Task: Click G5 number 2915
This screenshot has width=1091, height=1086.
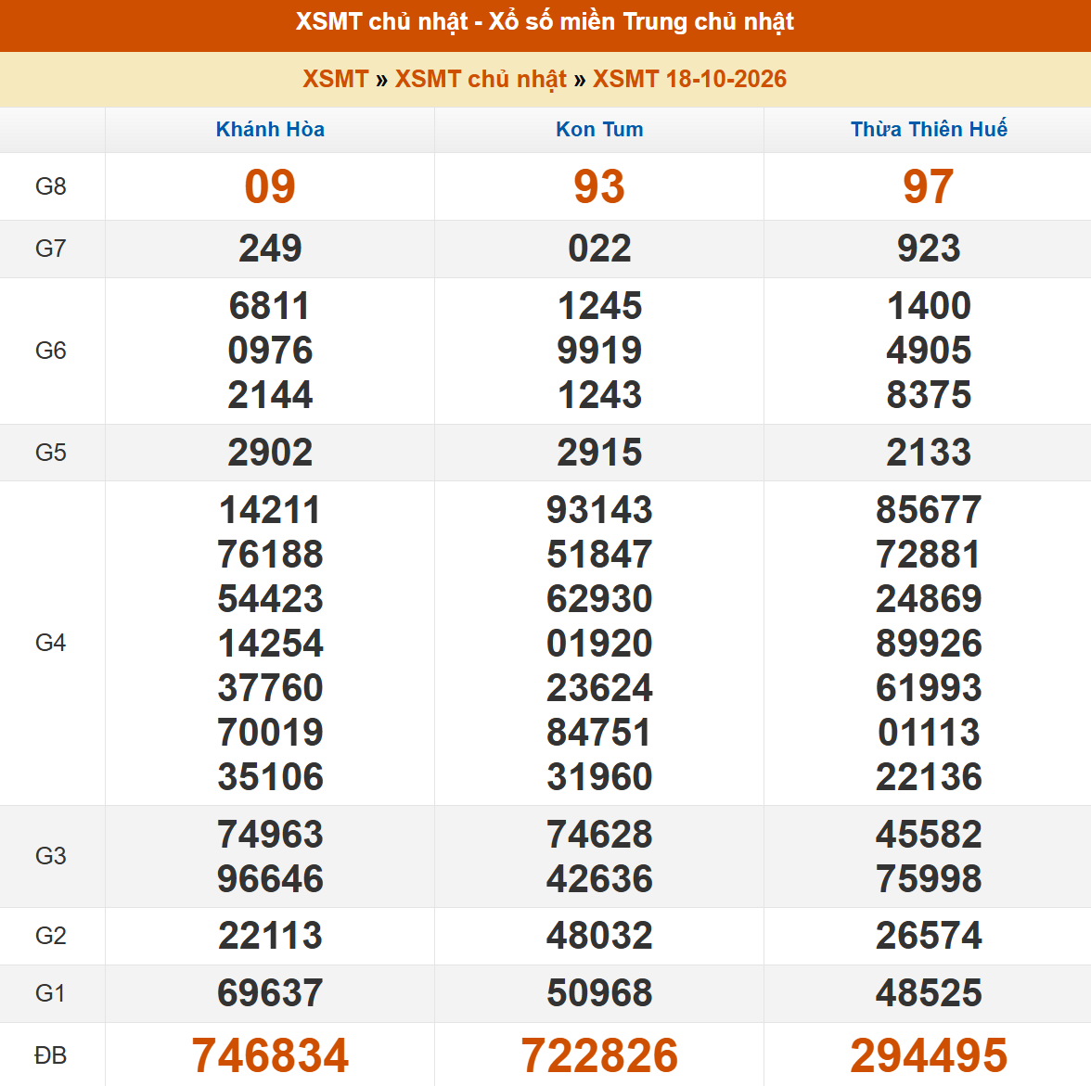Action: (x=599, y=453)
